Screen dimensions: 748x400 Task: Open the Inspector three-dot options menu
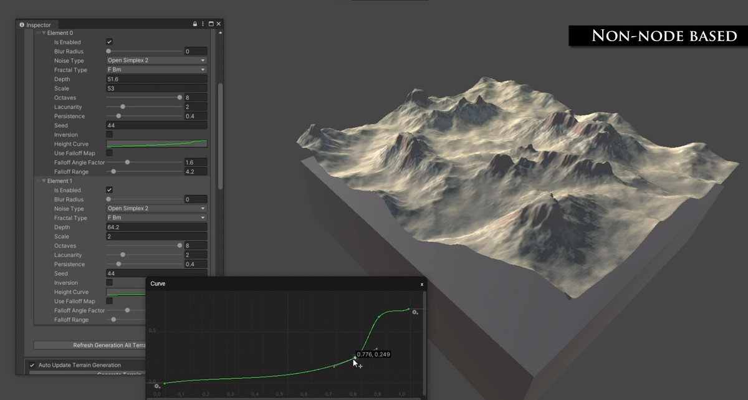(x=203, y=24)
